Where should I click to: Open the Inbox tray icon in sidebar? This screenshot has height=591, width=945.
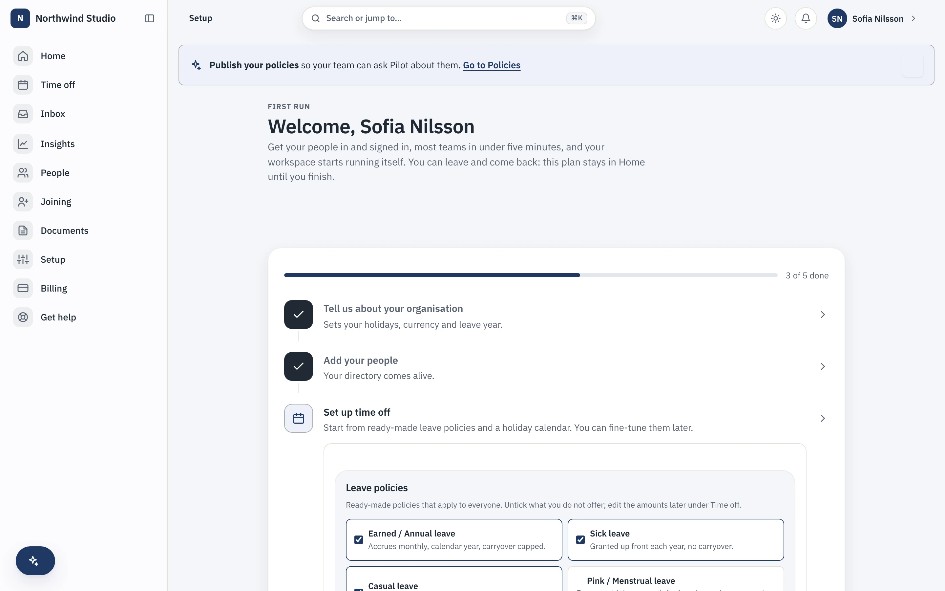(23, 114)
